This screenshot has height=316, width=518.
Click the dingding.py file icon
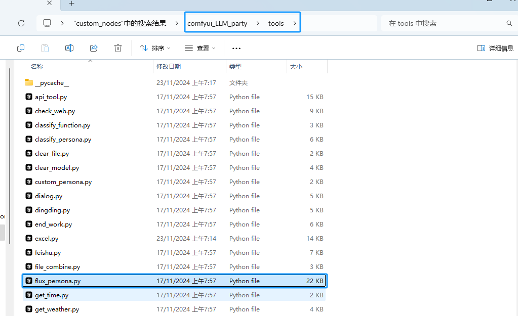pos(29,210)
